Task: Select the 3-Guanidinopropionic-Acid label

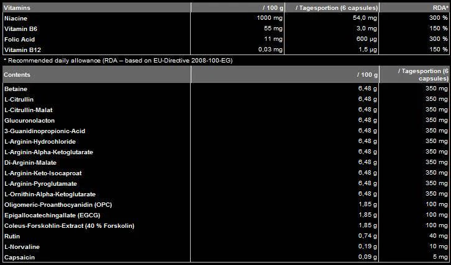Action: tap(44, 131)
